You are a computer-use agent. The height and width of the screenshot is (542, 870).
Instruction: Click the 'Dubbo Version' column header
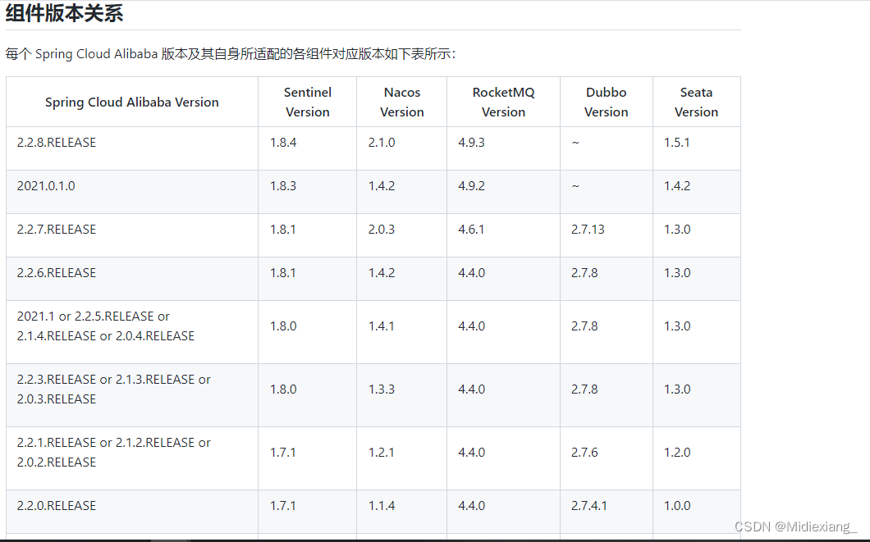click(606, 102)
